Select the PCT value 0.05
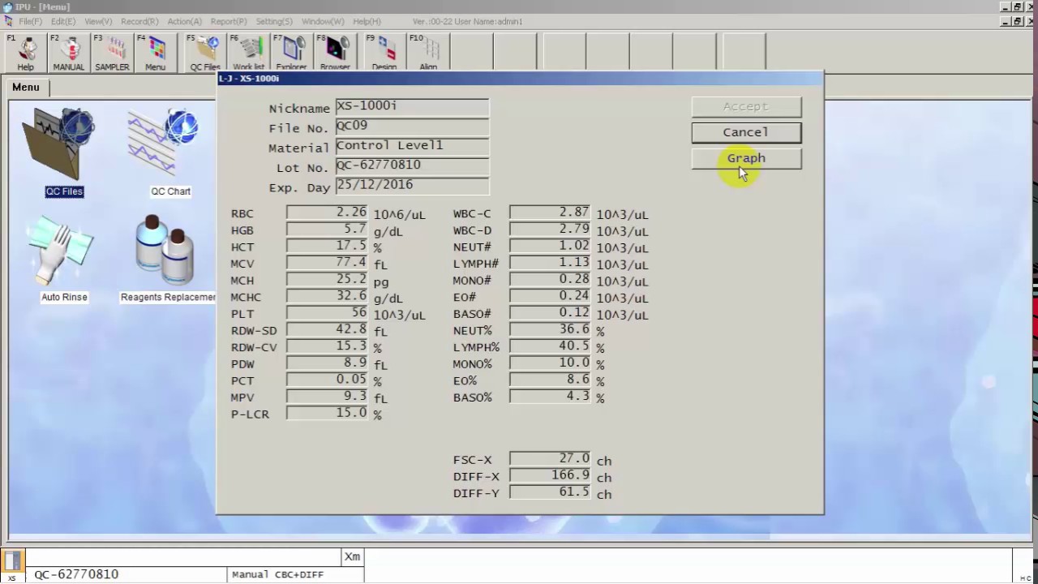Screen dimensions: 1038x584 (x=328, y=380)
